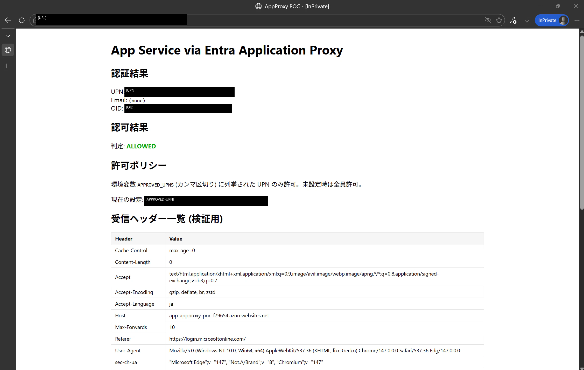Select the AppProxy POC globe tab

tap(8, 50)
